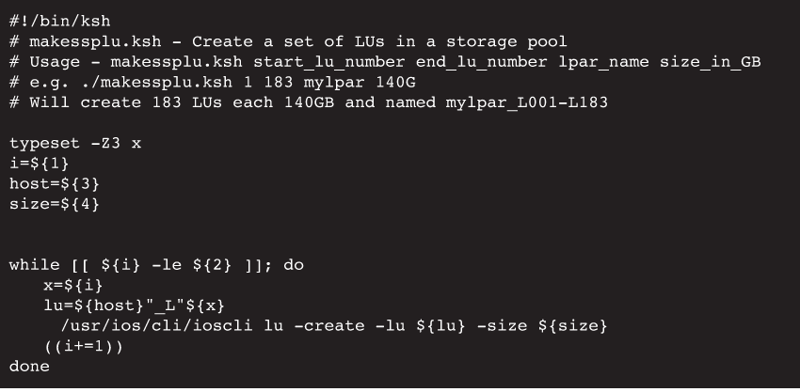The height and width of the screenshot is (392, 800).
Task: Place cursor on i=${1} line
Action: coord(39,163)
